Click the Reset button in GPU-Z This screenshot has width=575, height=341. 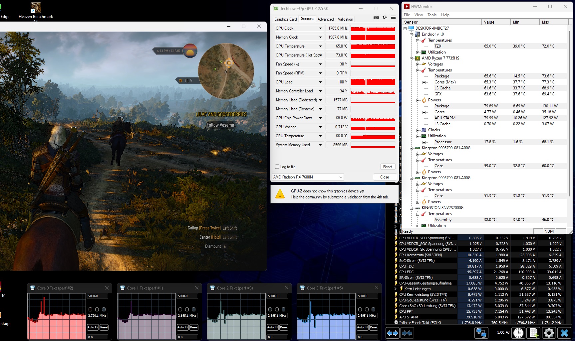[x=388, y=167]
